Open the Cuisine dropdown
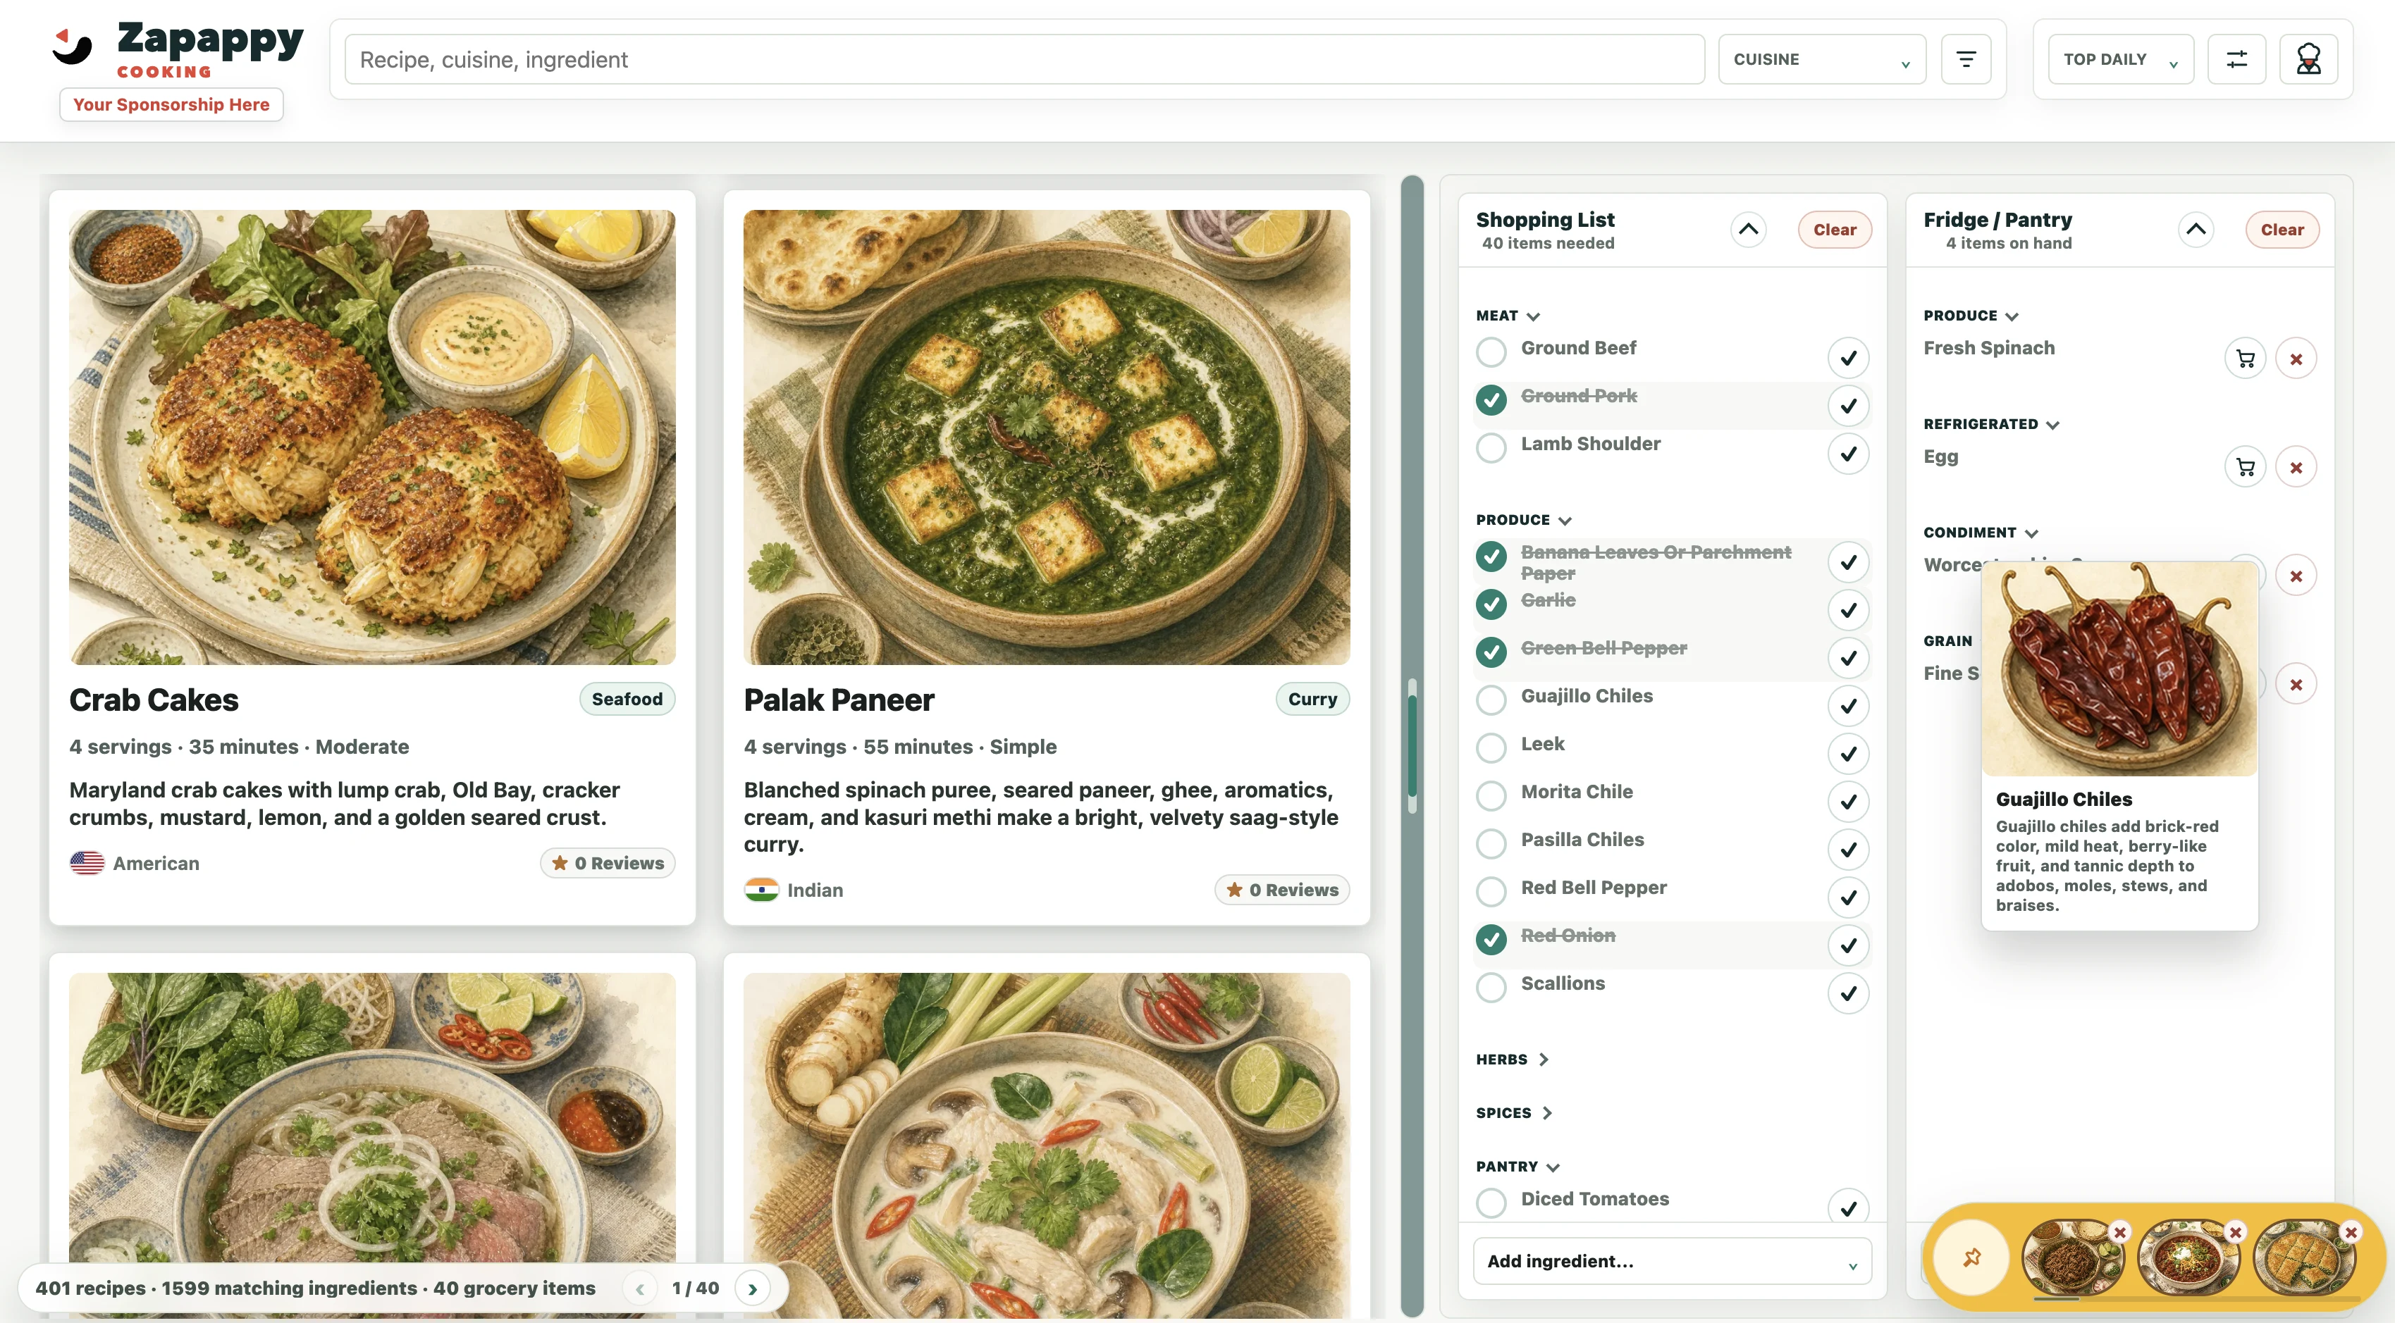 click(x=1821, y=59)
